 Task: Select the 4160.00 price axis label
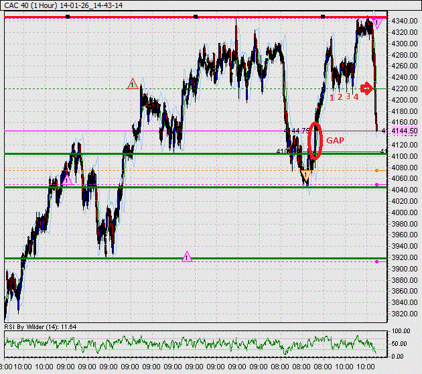coord(405,122)
